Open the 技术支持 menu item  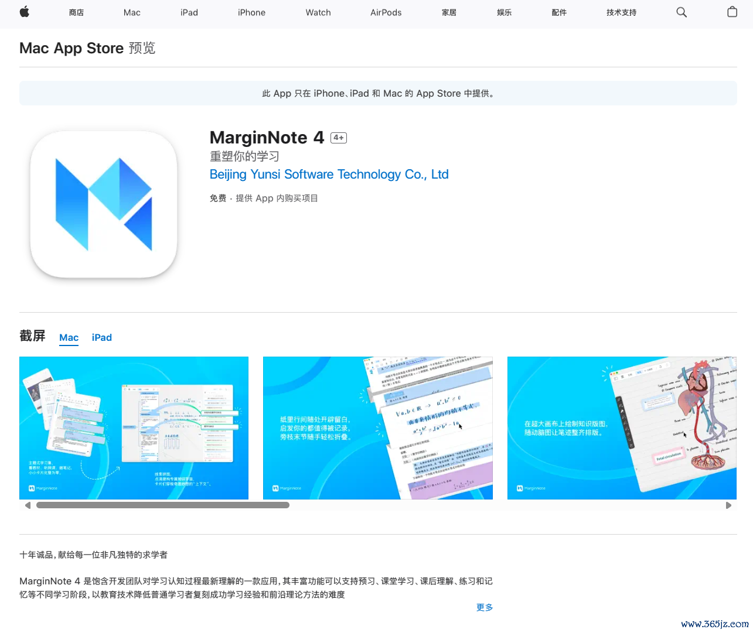point(621,12)
